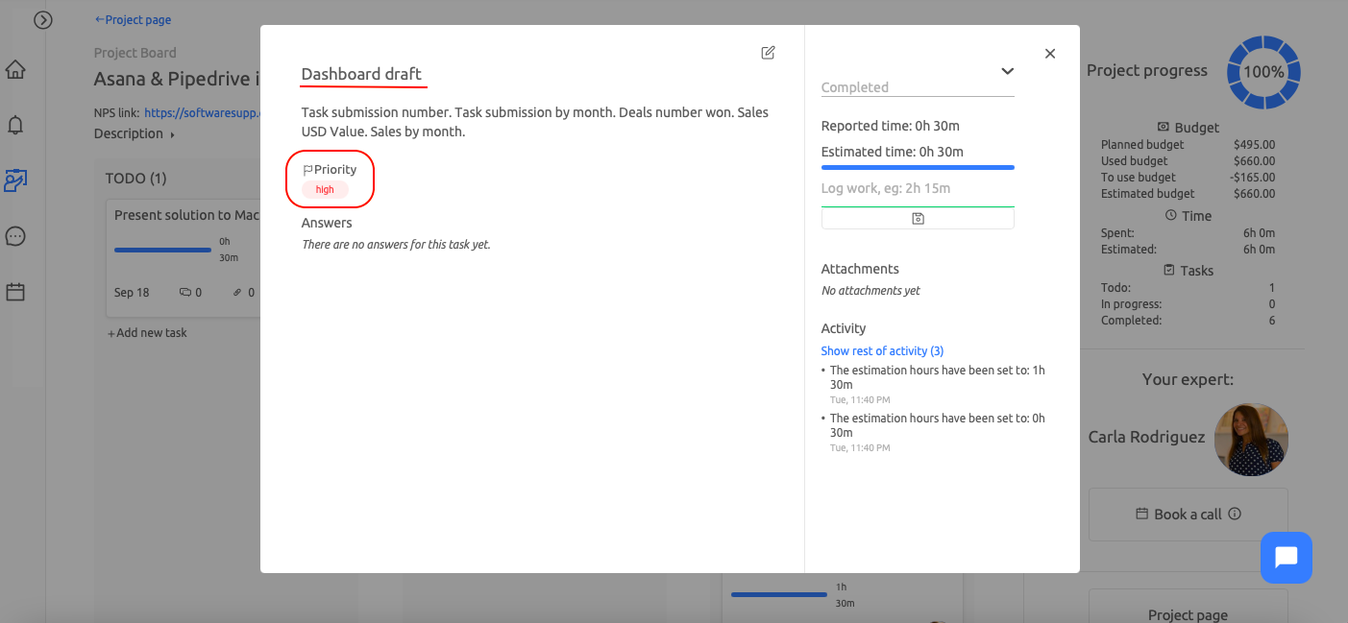Click info icon on Book a call
Image resolution: width=1348 pixels, height=623 pixels.
pyautogui.click(x=1235, y=514)
